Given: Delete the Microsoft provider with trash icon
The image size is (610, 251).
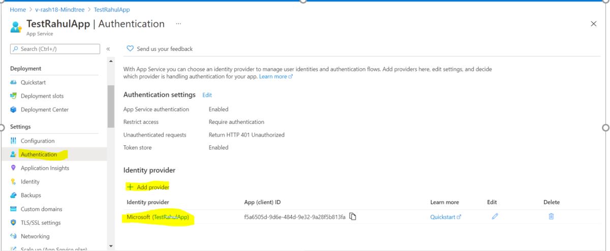Looking at the screenshot, I should [551, 216].
